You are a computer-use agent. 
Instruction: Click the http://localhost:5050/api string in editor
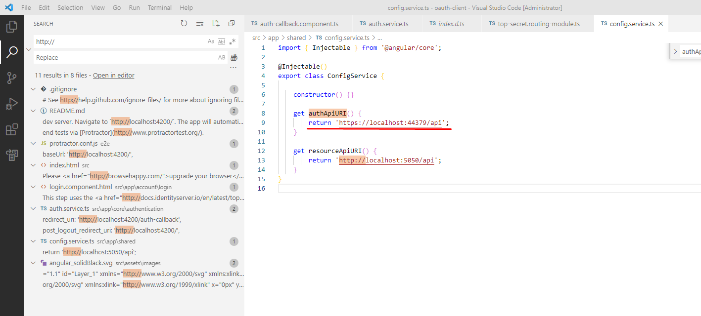pos(386,160)
